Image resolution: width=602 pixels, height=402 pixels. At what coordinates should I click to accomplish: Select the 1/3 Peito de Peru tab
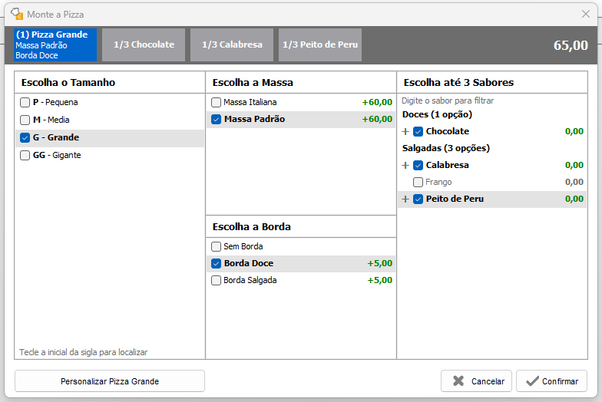(x=320, y=44)
